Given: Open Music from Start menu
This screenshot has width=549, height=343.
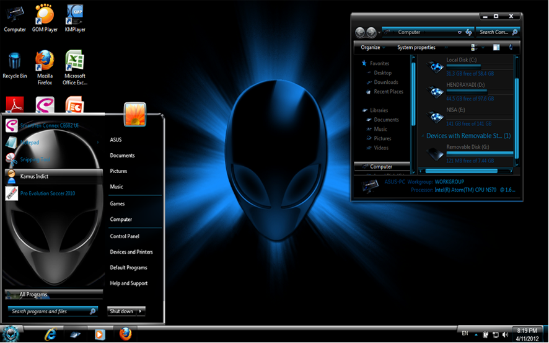Looking at the screenshot, I should [x=116, y=187].
